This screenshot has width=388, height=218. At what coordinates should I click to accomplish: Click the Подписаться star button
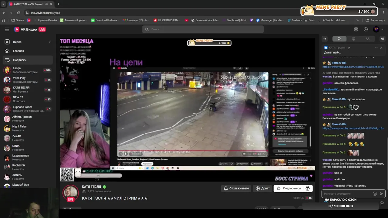click(x=289, y=188)
